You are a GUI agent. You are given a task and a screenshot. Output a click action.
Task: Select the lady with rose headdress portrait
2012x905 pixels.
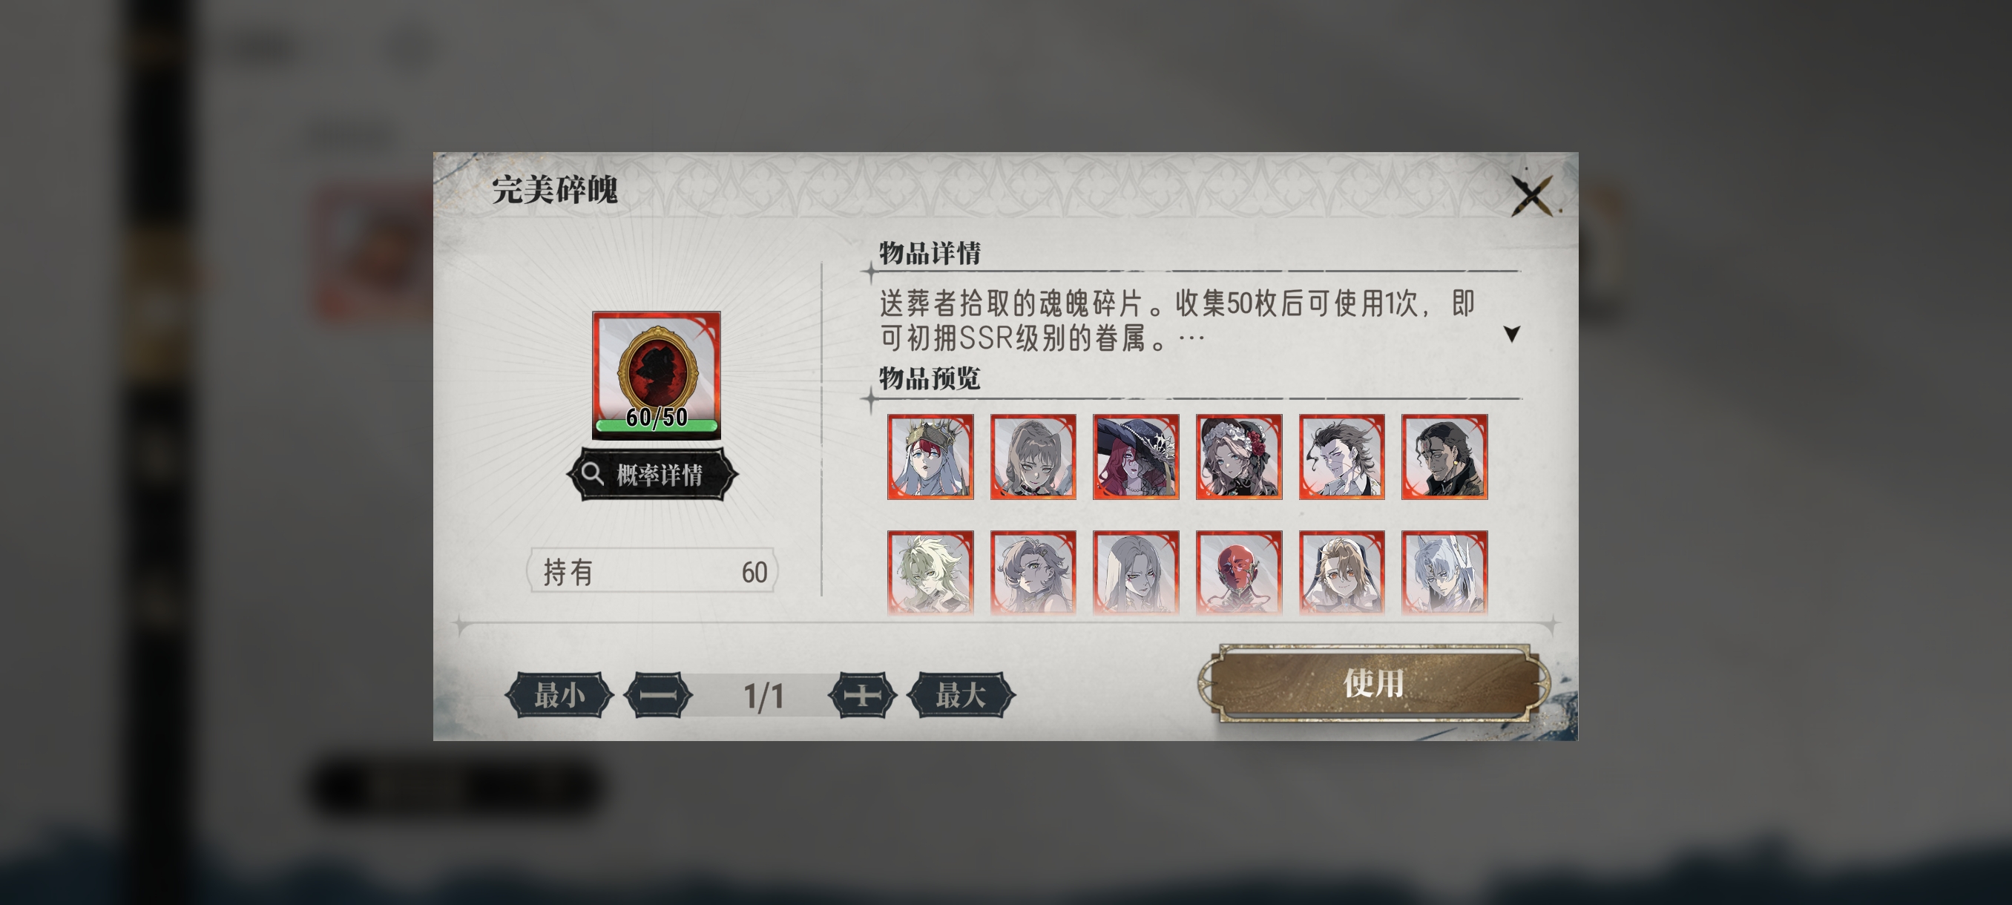(1239, 457)
